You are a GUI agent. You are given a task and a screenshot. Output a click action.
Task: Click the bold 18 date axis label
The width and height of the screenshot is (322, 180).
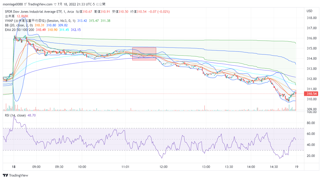tap(14, 167)
